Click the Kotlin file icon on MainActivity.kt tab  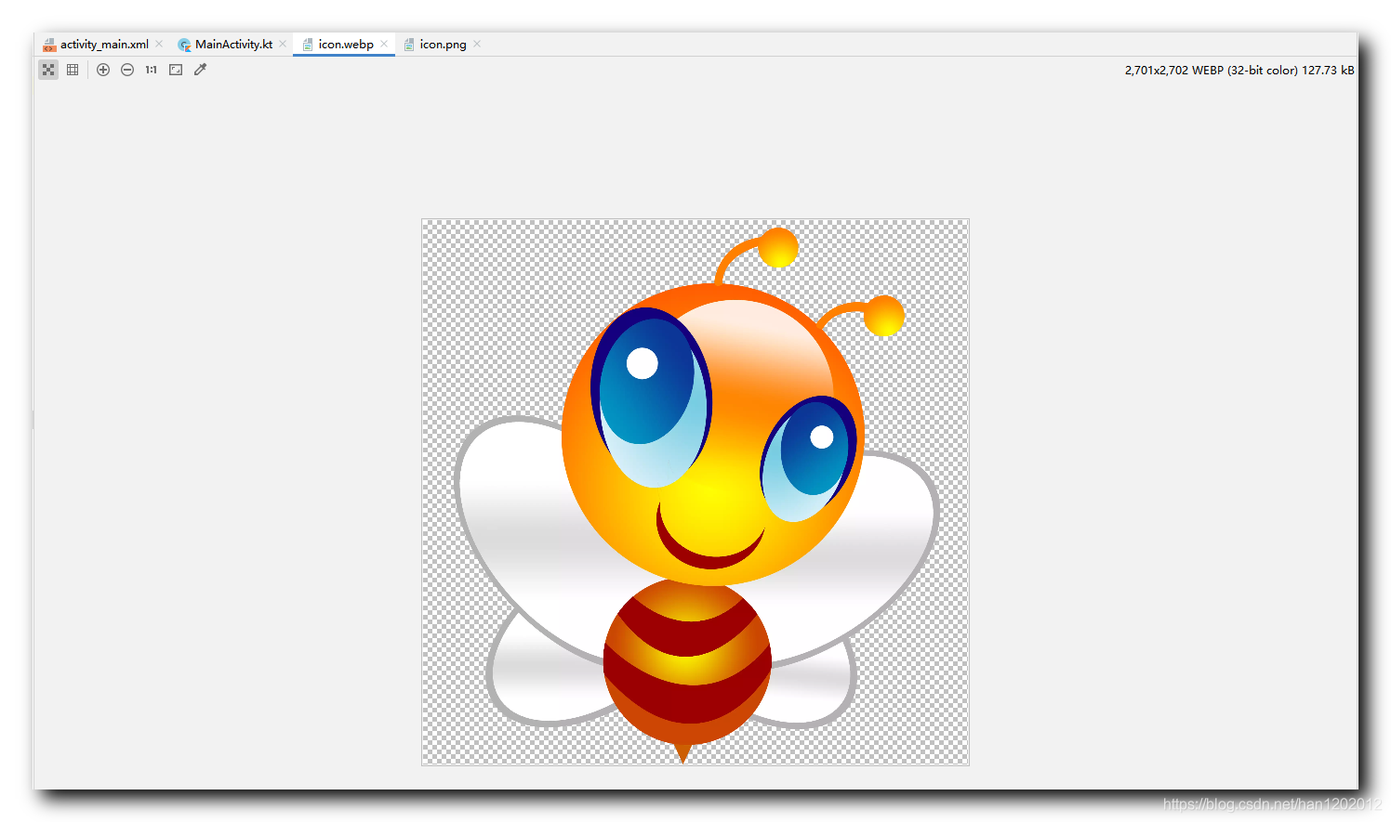[184, 45]
